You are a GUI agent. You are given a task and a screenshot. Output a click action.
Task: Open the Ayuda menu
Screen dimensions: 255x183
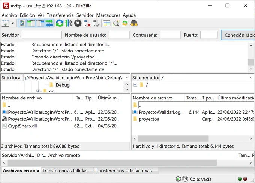(x=129, y=15)
